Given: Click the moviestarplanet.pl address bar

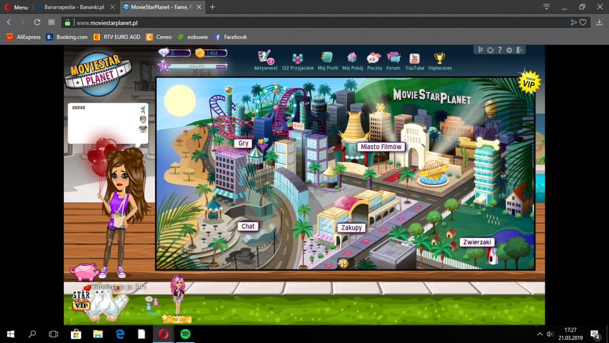Looking at the screenshot, I should [x=314, y=22].
